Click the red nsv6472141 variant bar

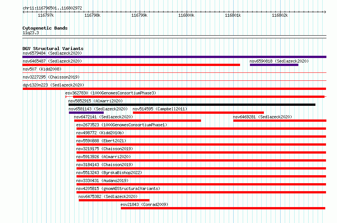[x=137, y=121]
